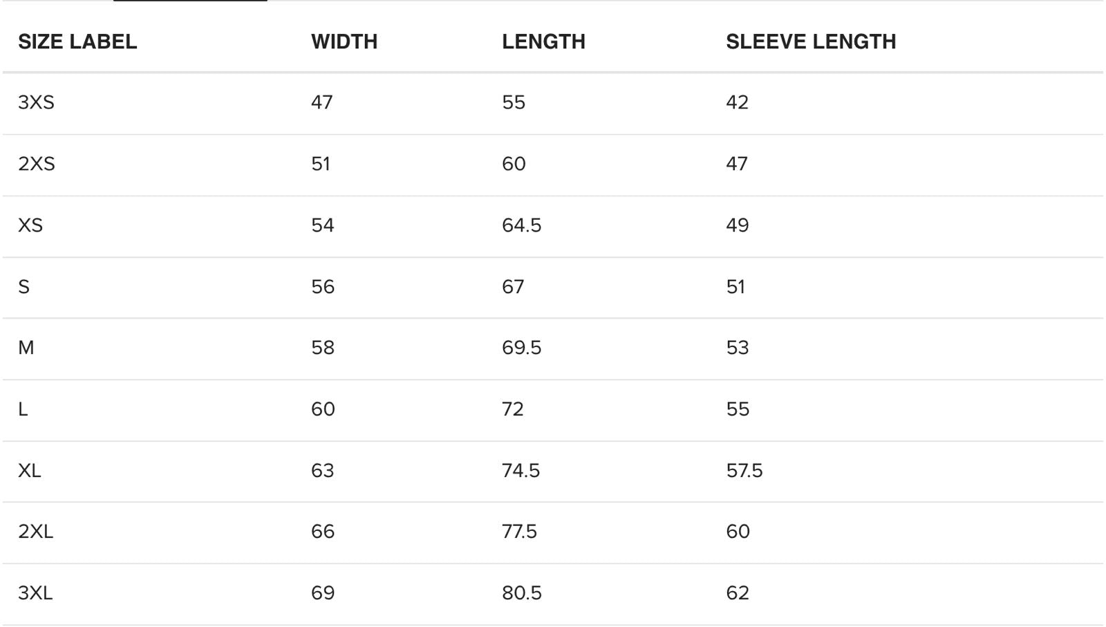Click the LENGTH column header
This screenshot has width=1106, height=627.
[x=543, y=42]
